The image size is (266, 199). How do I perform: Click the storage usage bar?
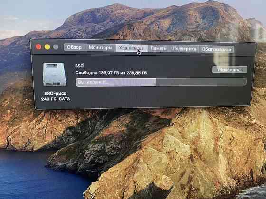(x=161, y=82)
